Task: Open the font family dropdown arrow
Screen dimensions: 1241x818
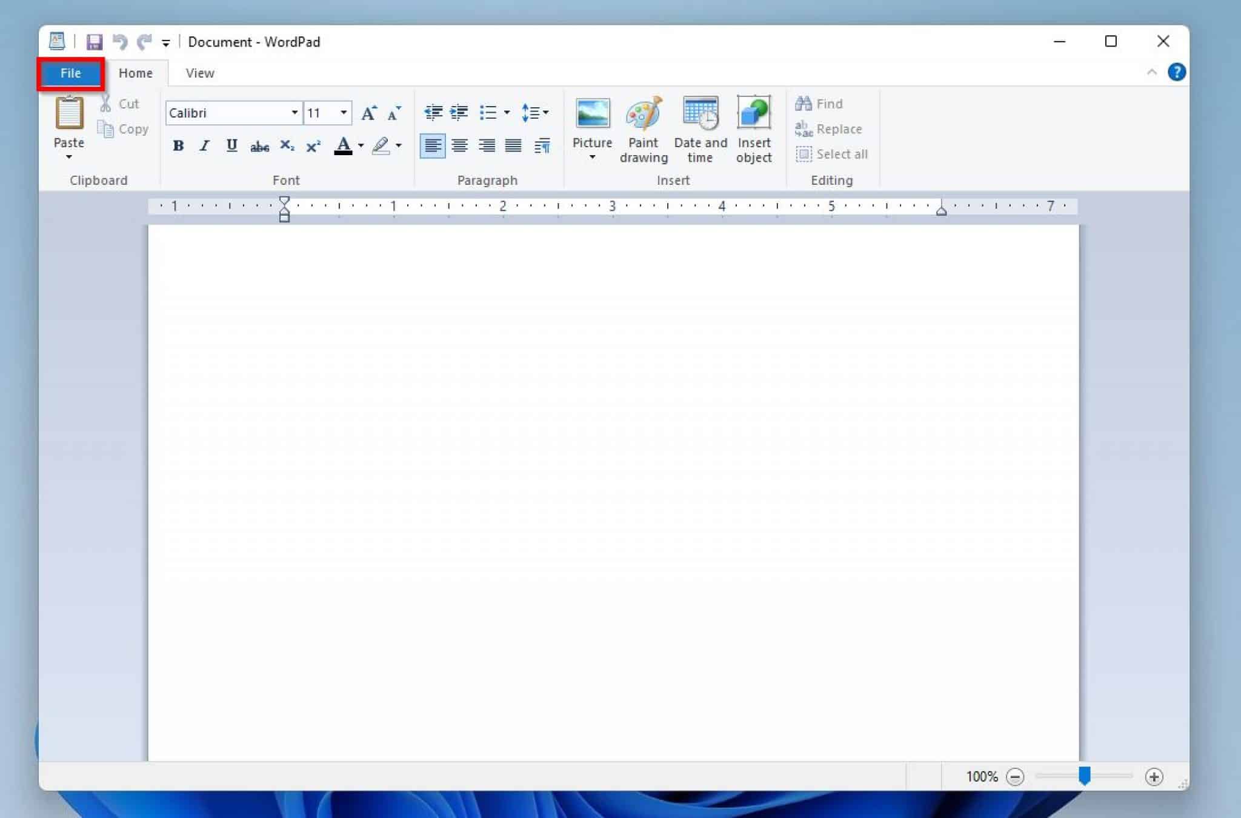Action: coord(294,113)
